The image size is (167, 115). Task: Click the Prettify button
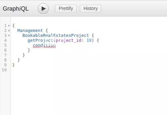click(x=66, y=9)
